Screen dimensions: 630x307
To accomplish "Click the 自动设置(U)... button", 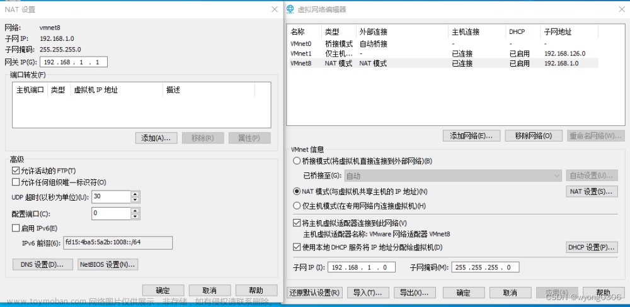I will point(592,176).
